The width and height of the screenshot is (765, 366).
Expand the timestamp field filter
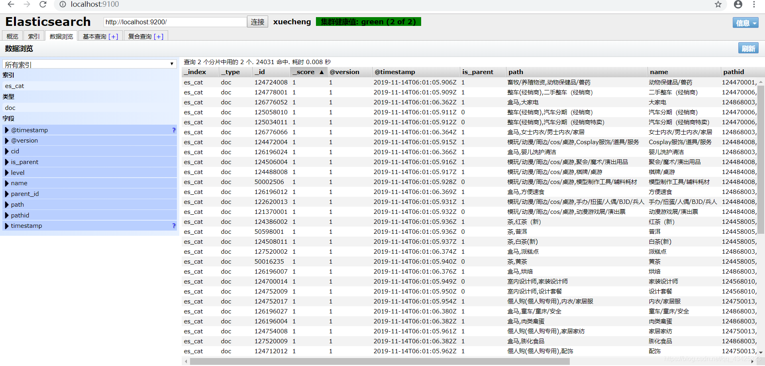pyautogui.click(x=7, y=225)
